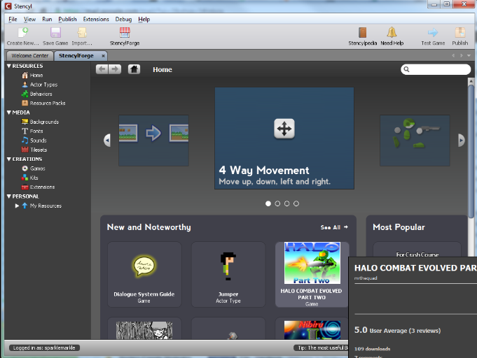
Task: Click See All in New and Noteworthy
Action: click(334, 227)
